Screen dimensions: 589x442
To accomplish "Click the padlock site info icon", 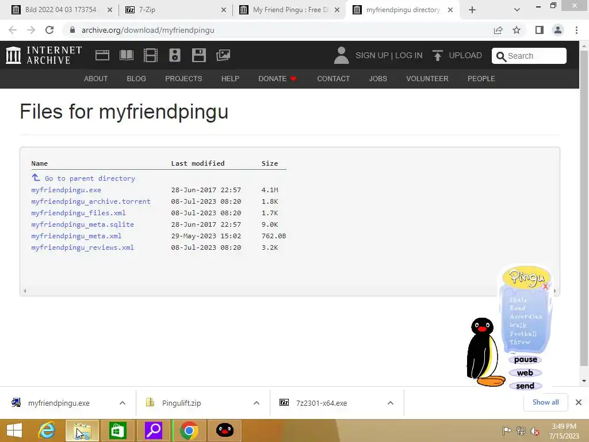I will pyautogui.click(x=72, y=30).
